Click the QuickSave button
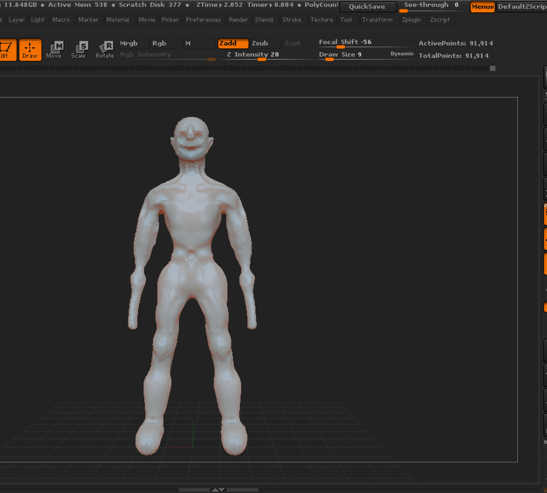 click(367, 6)
